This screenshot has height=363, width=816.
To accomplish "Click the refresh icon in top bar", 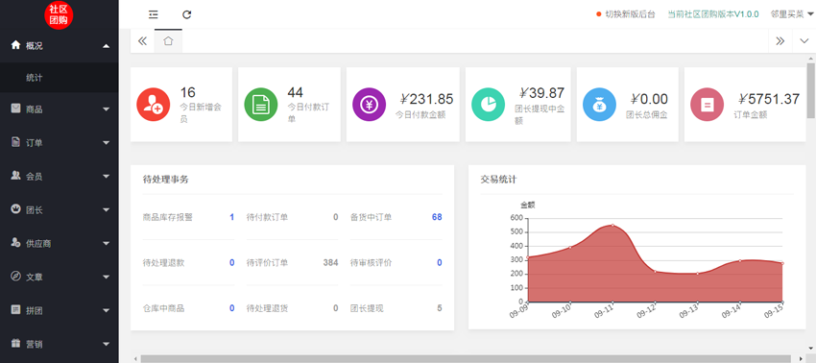I will [187, 14].
